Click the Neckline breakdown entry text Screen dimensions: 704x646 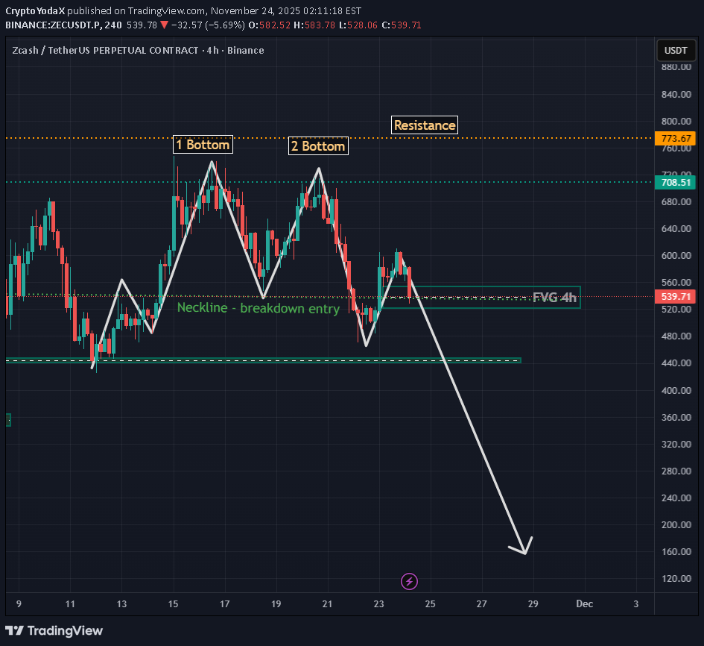[x=259, y=307]
